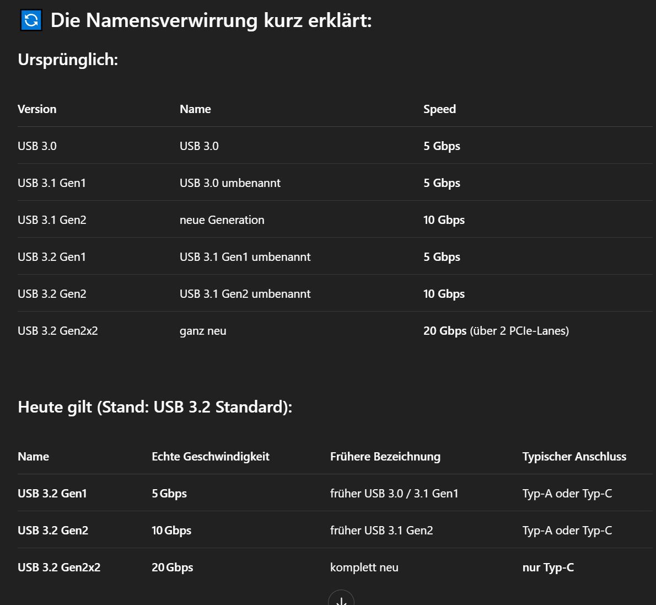The height and width of the screenshot is (605, 656).
Task: Select the 'USB 3.1 Gen2 umbenannt' cell
Action: click(245, 294)
